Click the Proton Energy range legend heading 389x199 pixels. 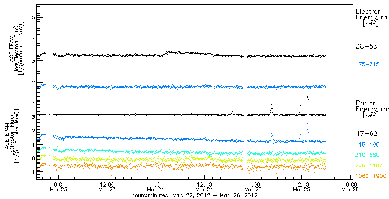pyautogui.click(x=372, y=109)
